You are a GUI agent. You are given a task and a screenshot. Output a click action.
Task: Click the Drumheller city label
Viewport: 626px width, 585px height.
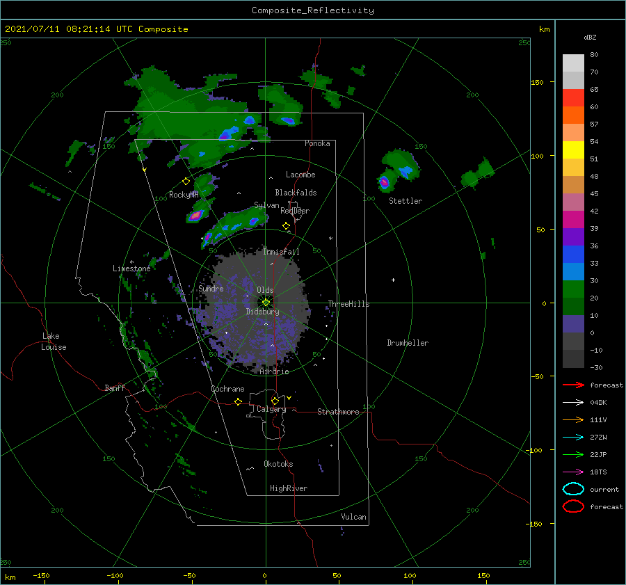[408, 343]
